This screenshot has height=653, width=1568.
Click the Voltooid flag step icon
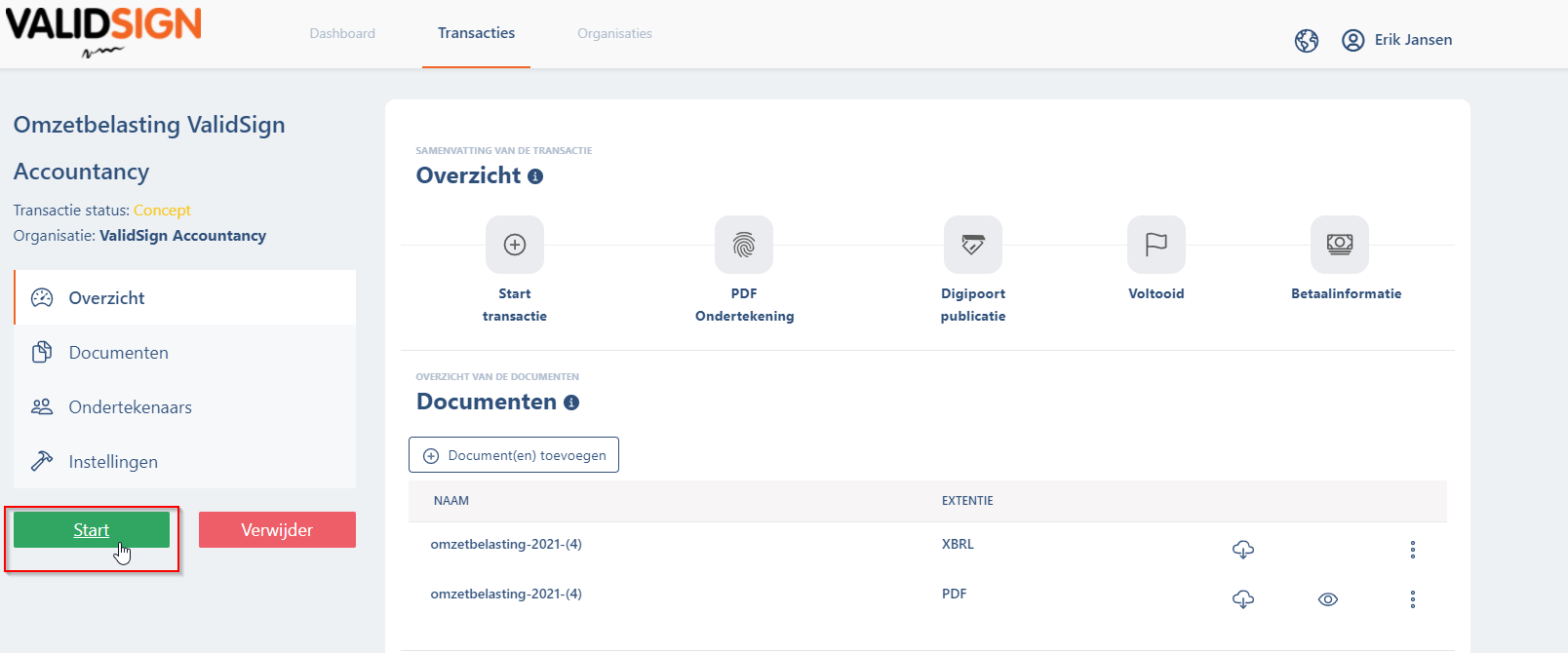coord(1156,245)
